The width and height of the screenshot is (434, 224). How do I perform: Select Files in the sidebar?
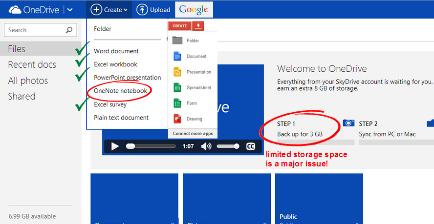(41, 49)
